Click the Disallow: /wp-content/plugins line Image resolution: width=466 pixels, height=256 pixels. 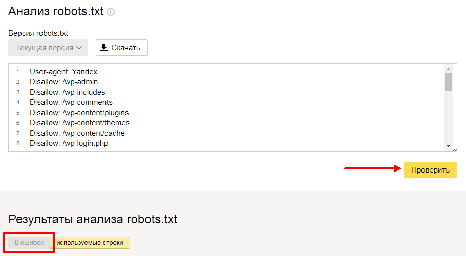coord(79,113)
